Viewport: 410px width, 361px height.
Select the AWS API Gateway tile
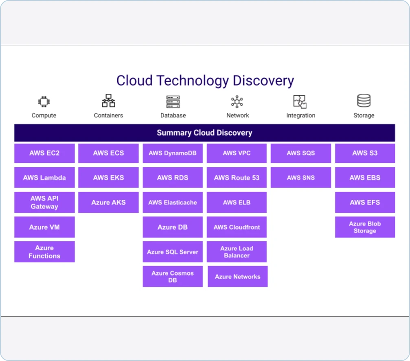[x=44, y=202]
